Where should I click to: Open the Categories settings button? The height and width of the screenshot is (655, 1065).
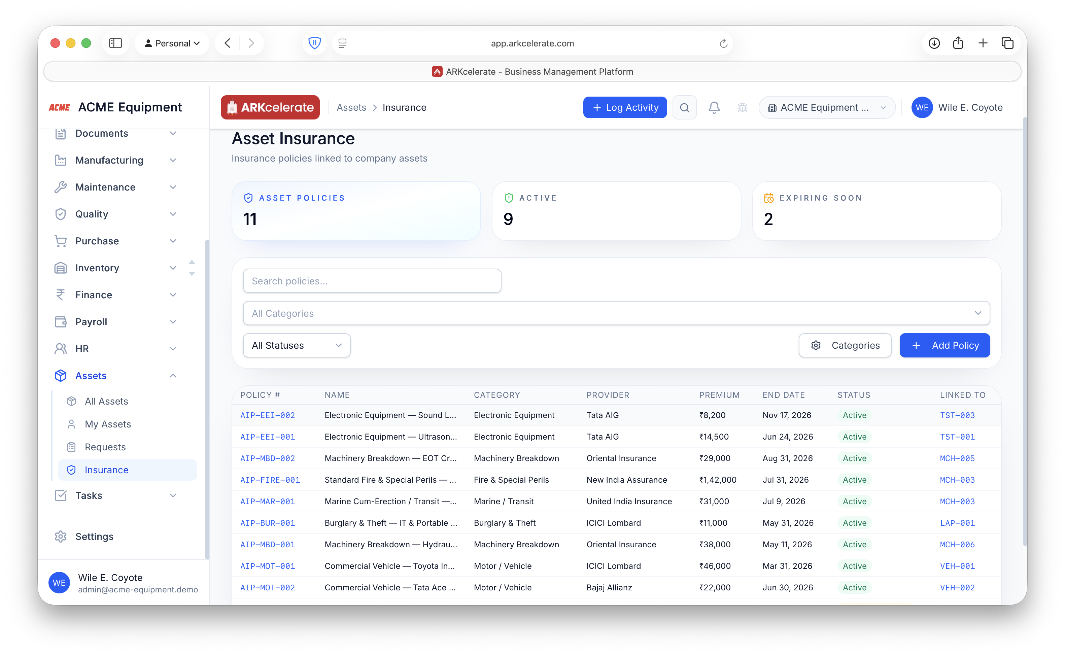click(845, 345)
